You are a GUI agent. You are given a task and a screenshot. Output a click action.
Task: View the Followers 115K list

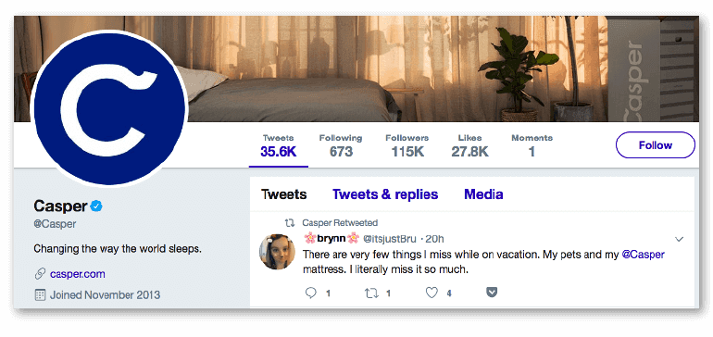pos(407,146)
